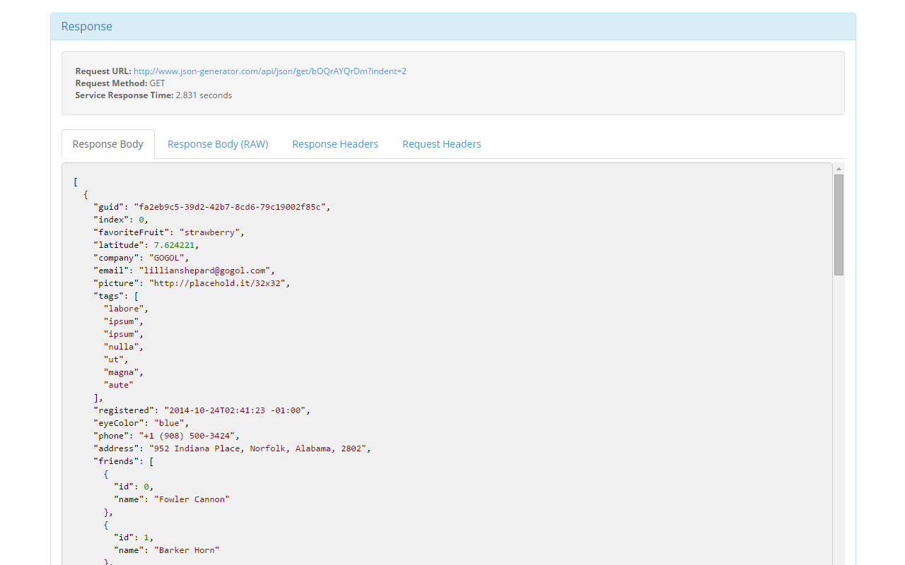The height and width of the screenshot is (565, 905).
Task: Click the picture URL http://placehold.it/32x32
Action: click(217, 283)
